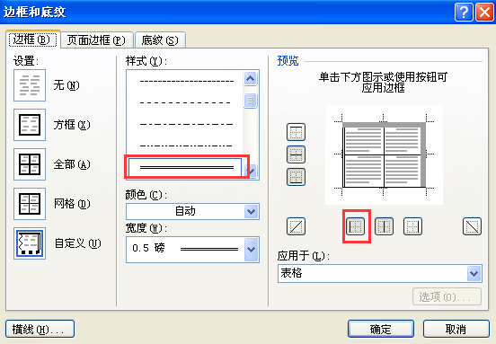Toggle the inside horizontal border button
The height and width of the screenshot is (344, 496).
click(296, 154)
